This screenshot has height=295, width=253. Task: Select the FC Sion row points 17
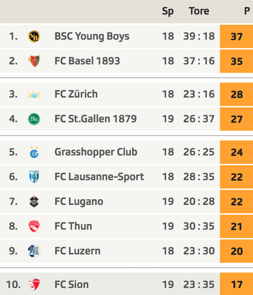(x=236, y=284)
